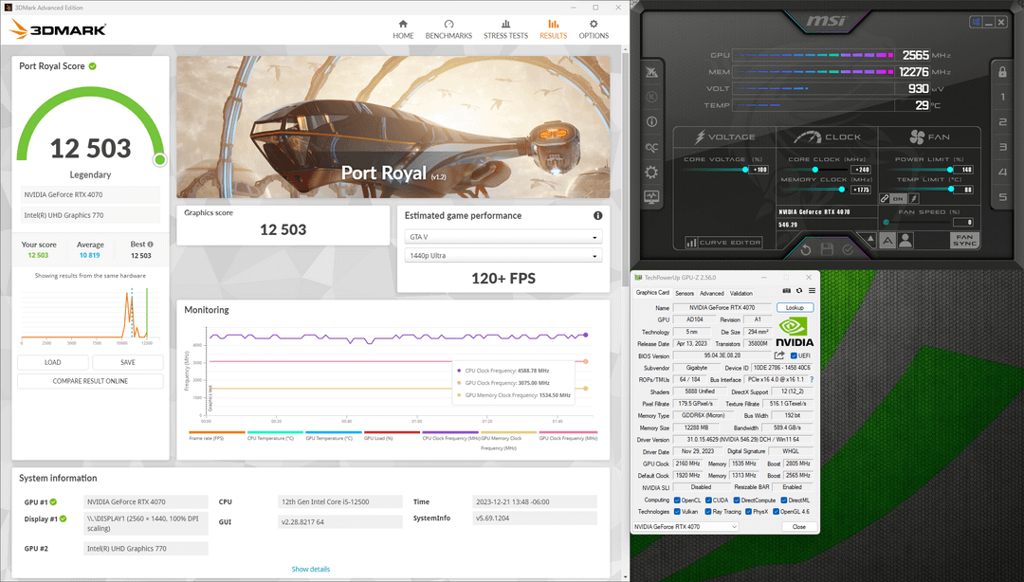Viewport: 1024px width, 582px height.
Task: Select Afterburner profile slot 2
Action: point(1002,122)
